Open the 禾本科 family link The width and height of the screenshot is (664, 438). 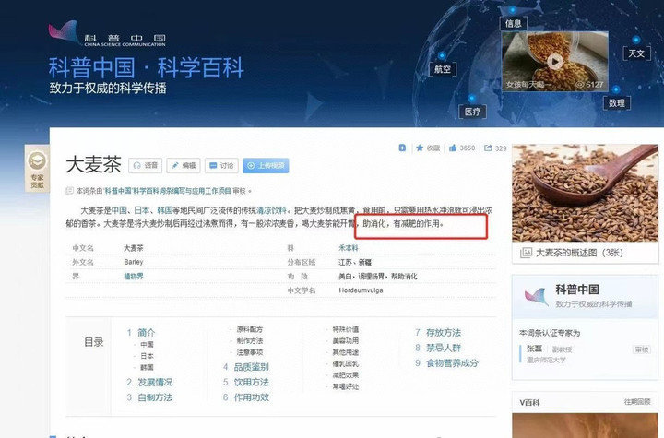tap(348, 248)
